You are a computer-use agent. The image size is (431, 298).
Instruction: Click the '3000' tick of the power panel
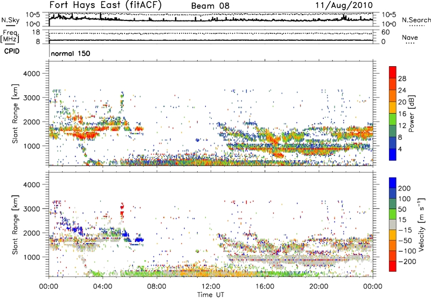pos(31,98)
